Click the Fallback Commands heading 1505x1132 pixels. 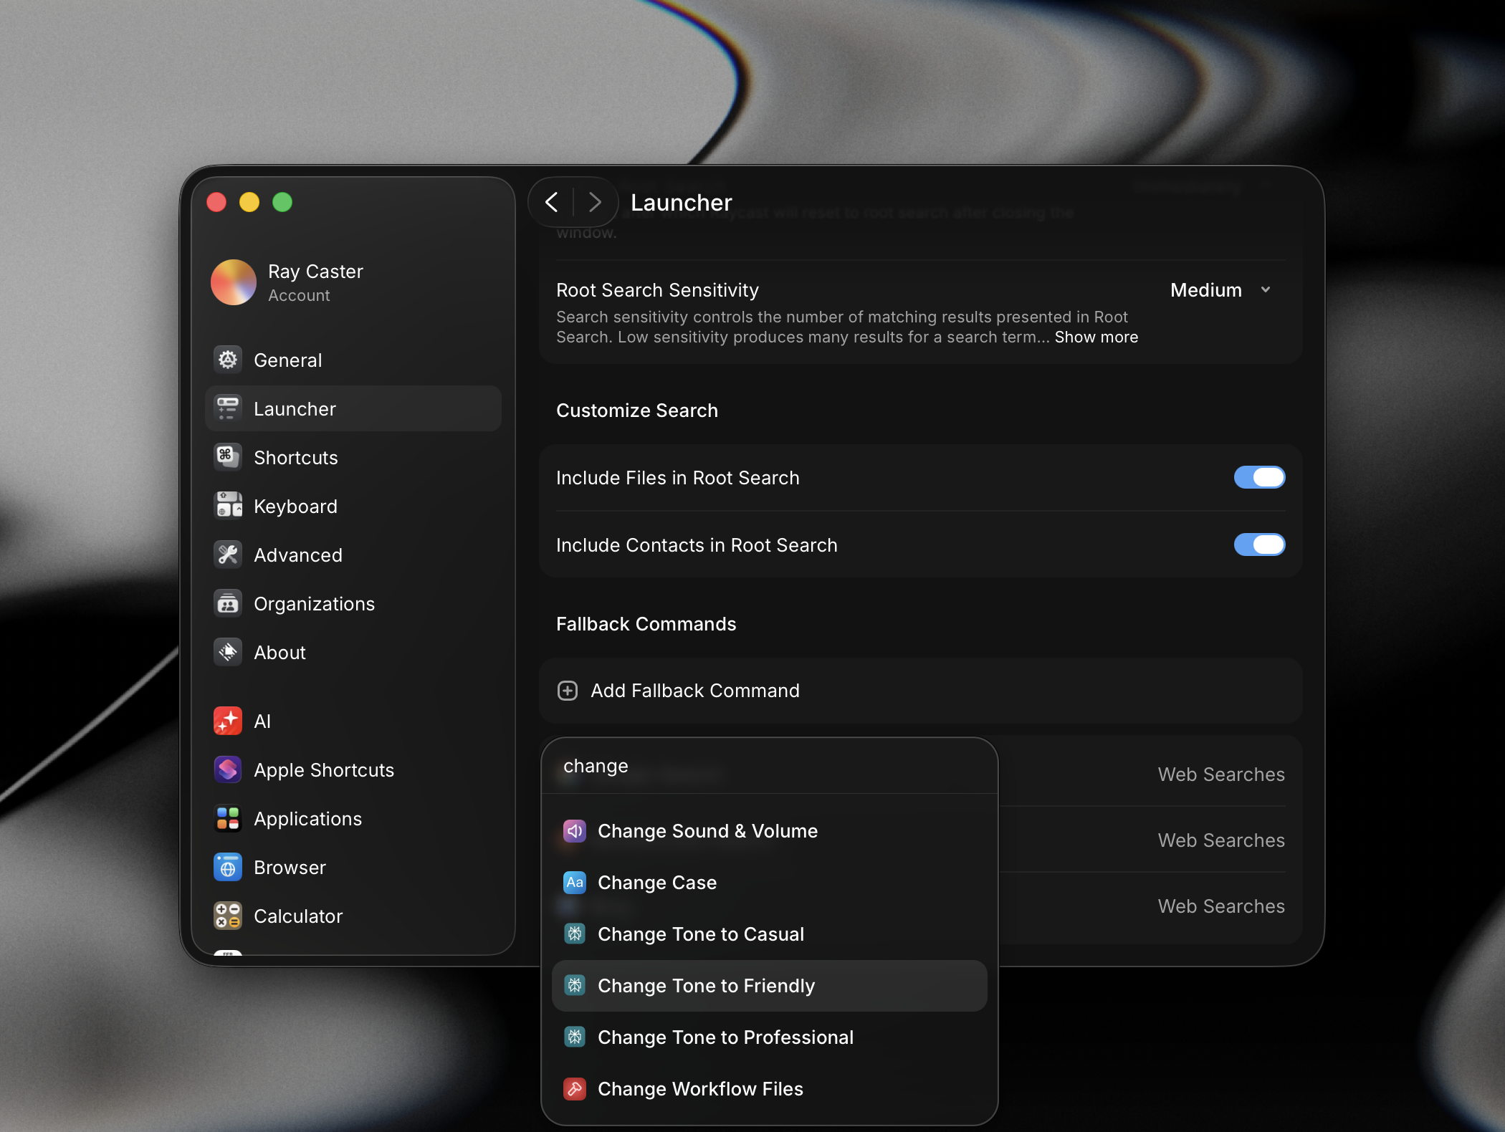[646, 624]
